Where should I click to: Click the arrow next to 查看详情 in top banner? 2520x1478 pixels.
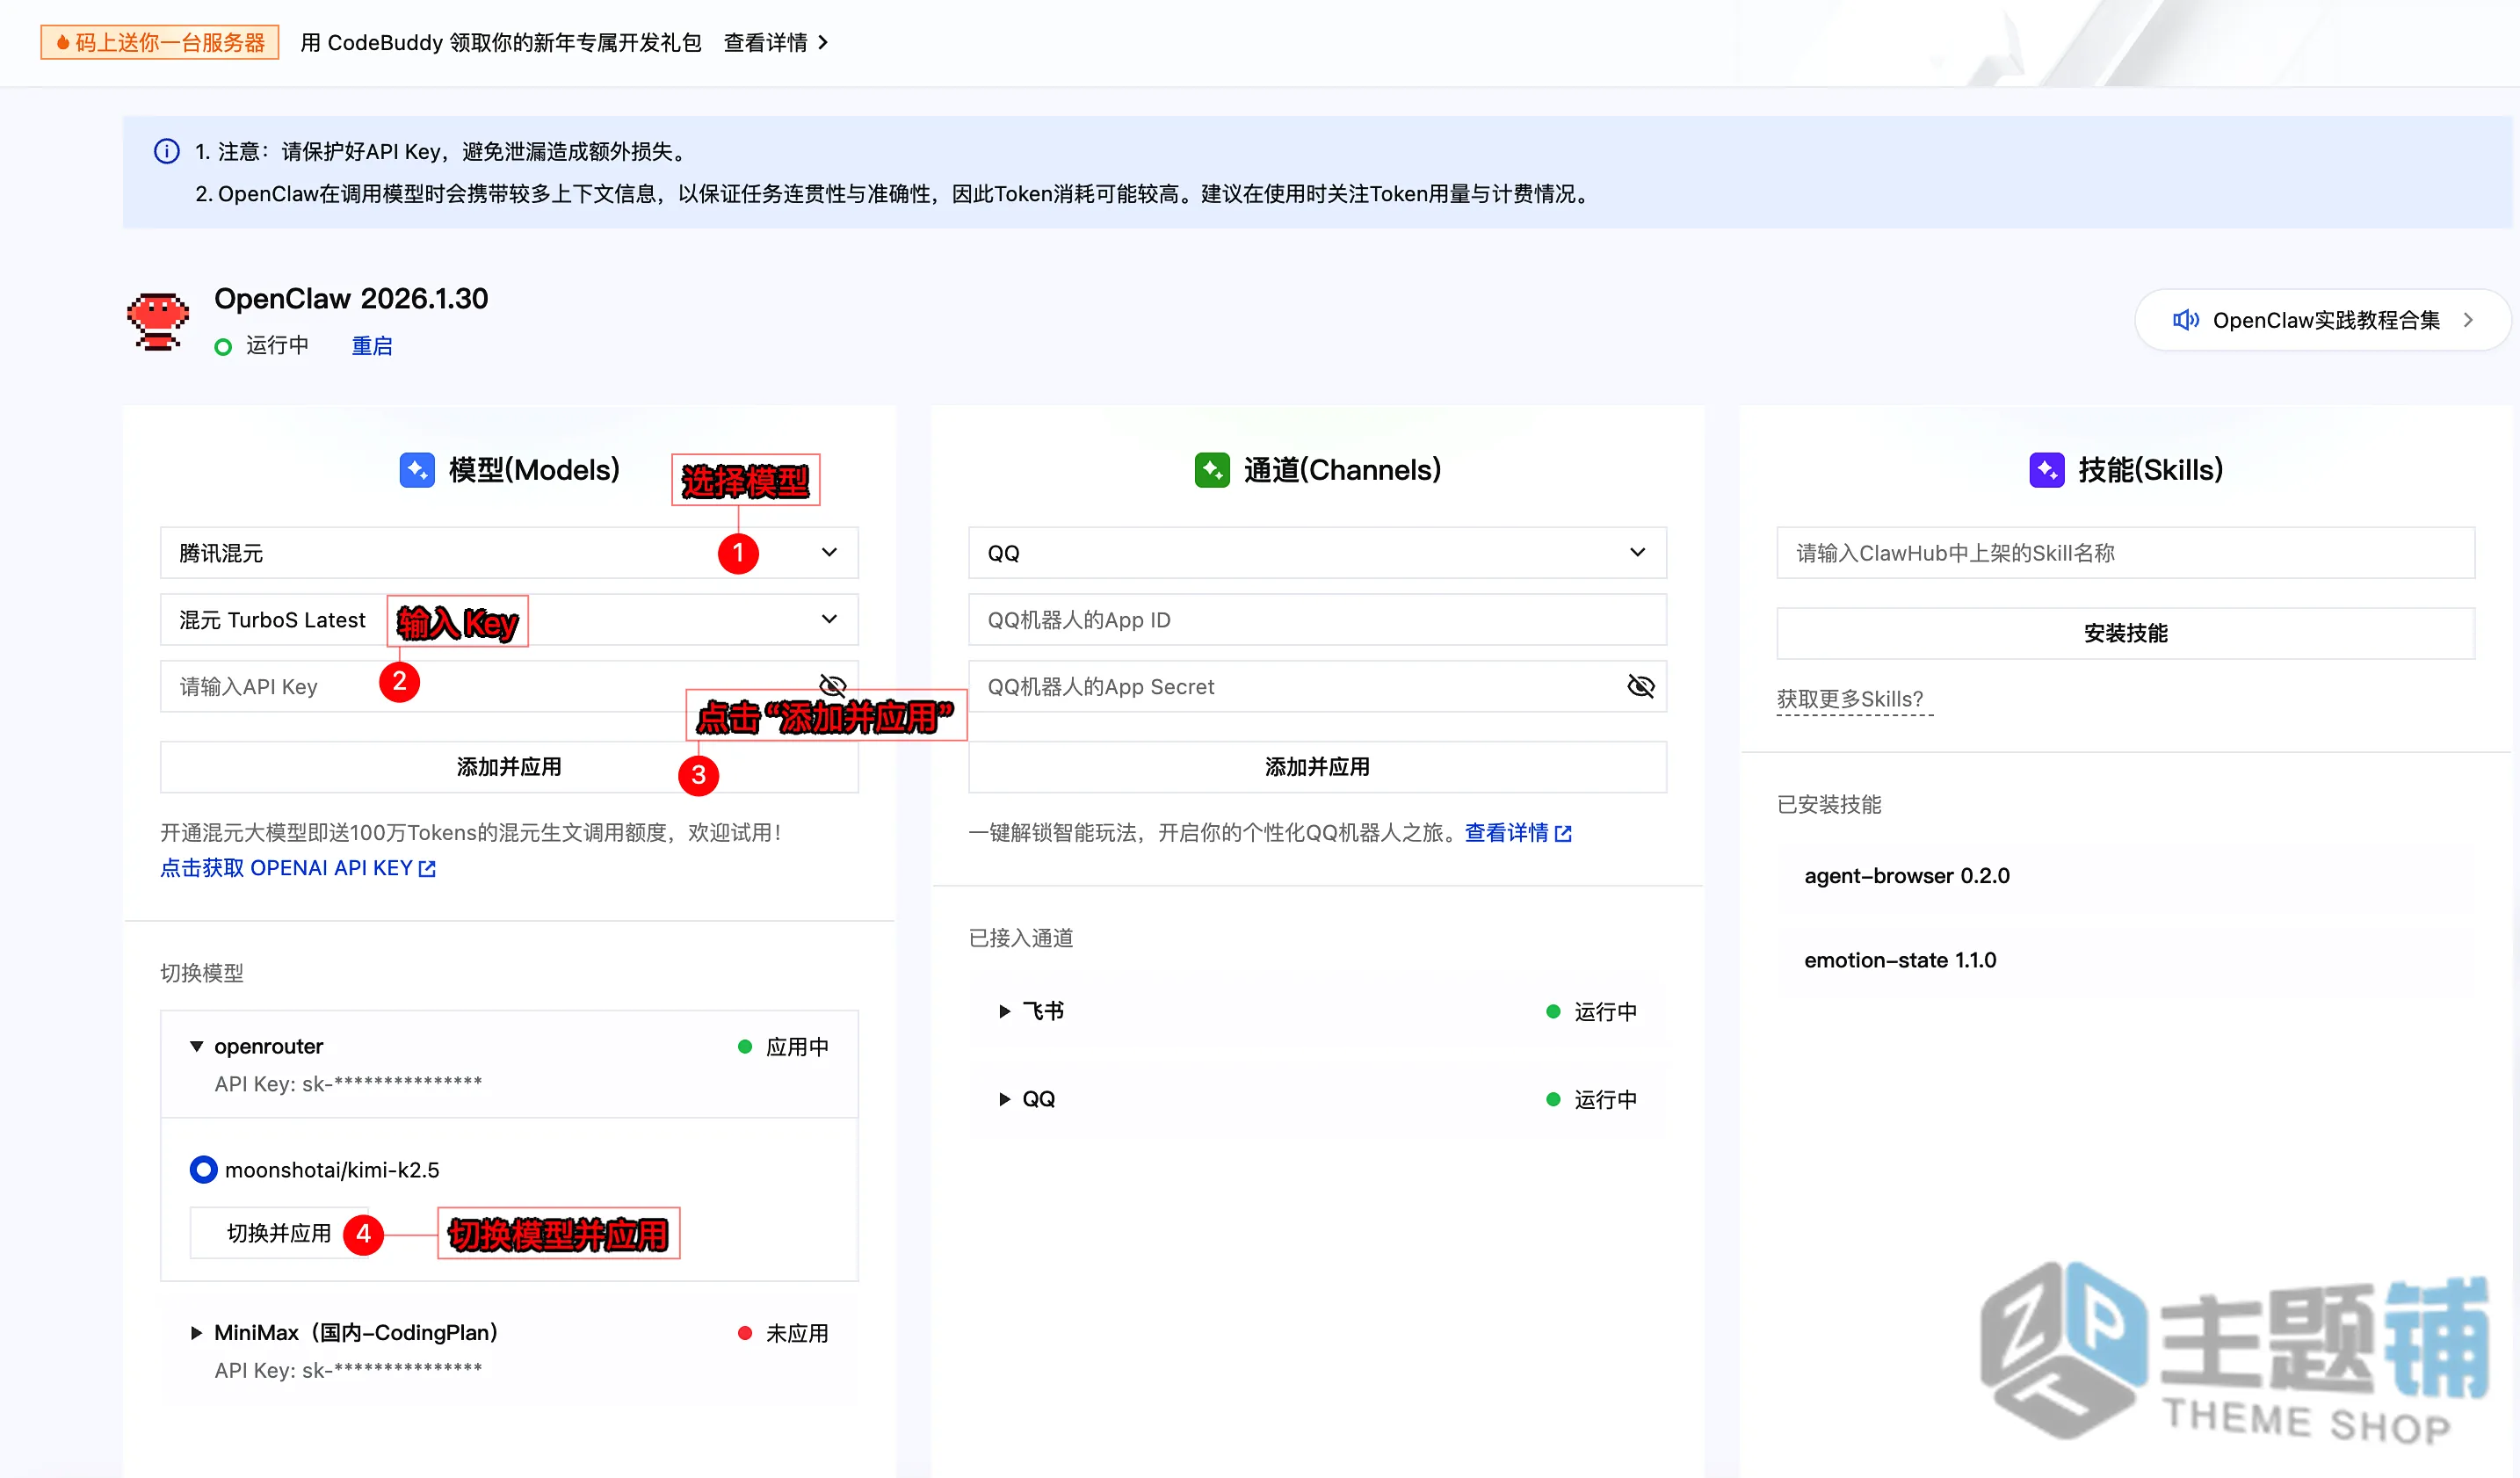823,42
